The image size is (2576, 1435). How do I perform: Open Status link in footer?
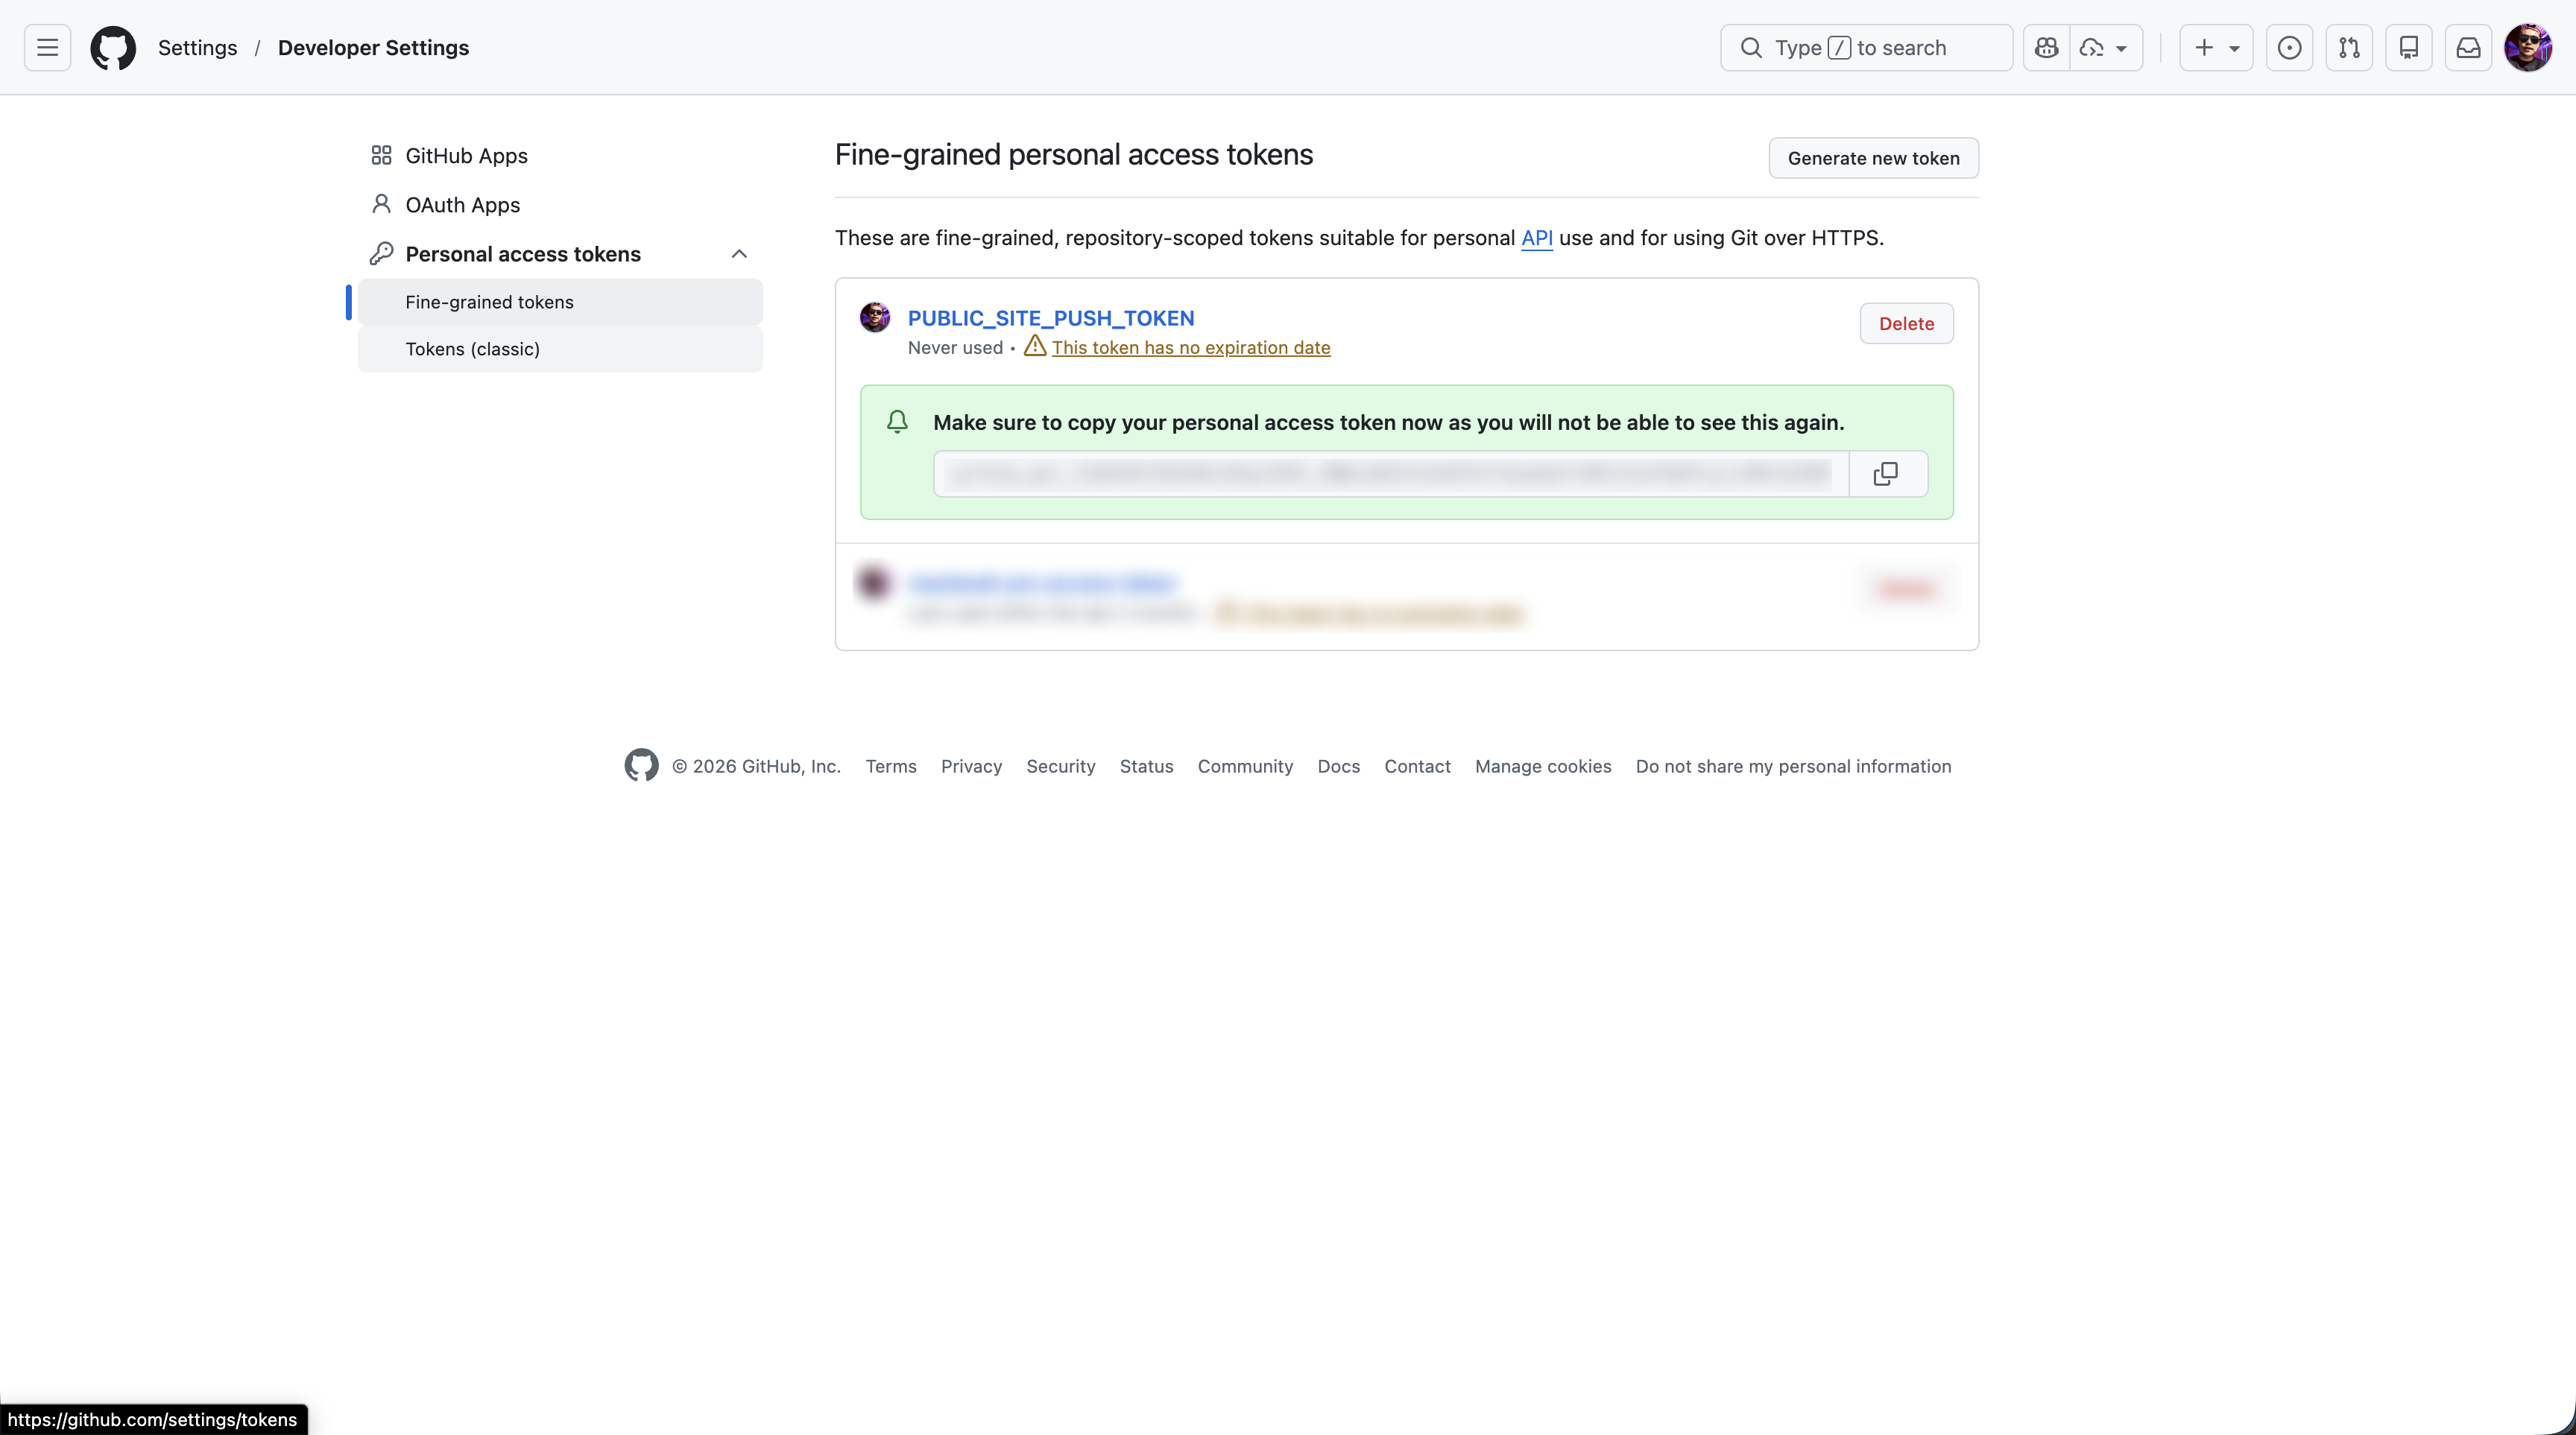(x=1146, y=767)
